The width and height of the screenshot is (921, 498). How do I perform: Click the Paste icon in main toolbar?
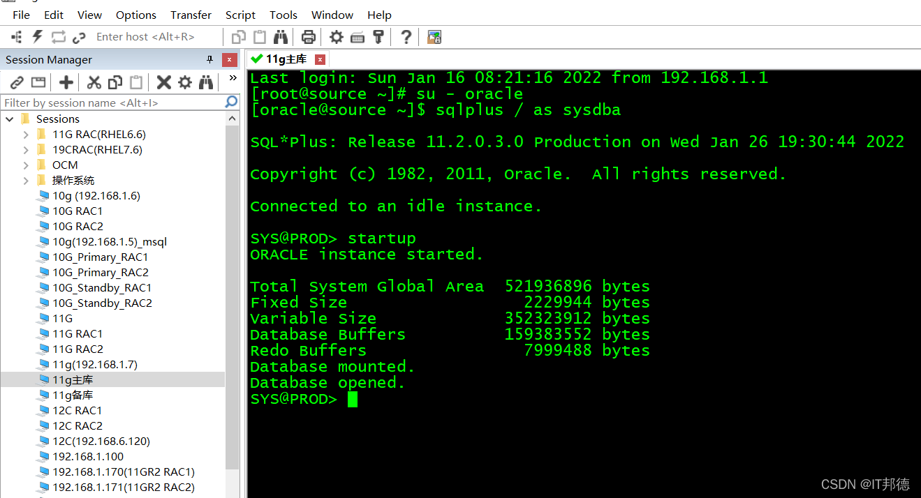[x=260, y=37]
